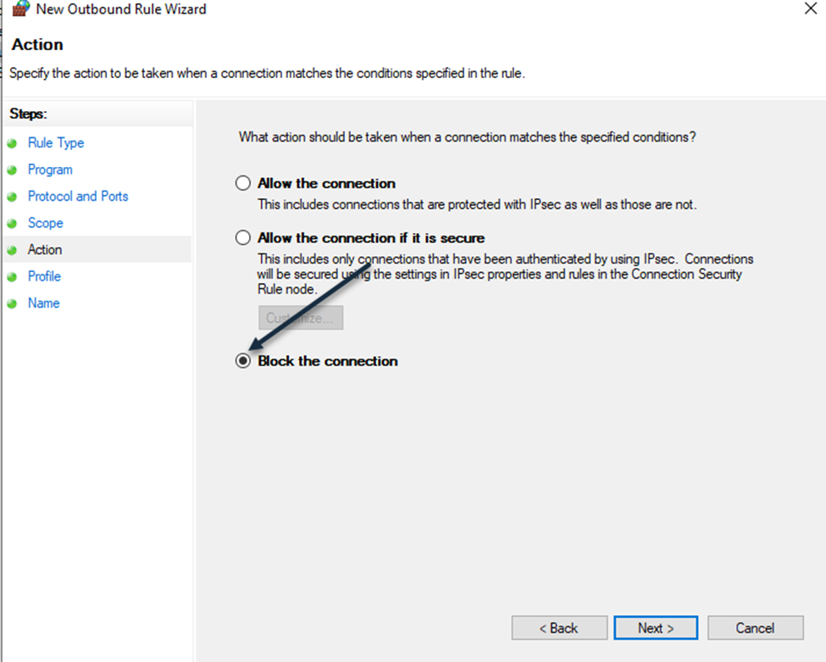826x662 pixels.
Task: Open the Scope step
Action: click(45, 223)
